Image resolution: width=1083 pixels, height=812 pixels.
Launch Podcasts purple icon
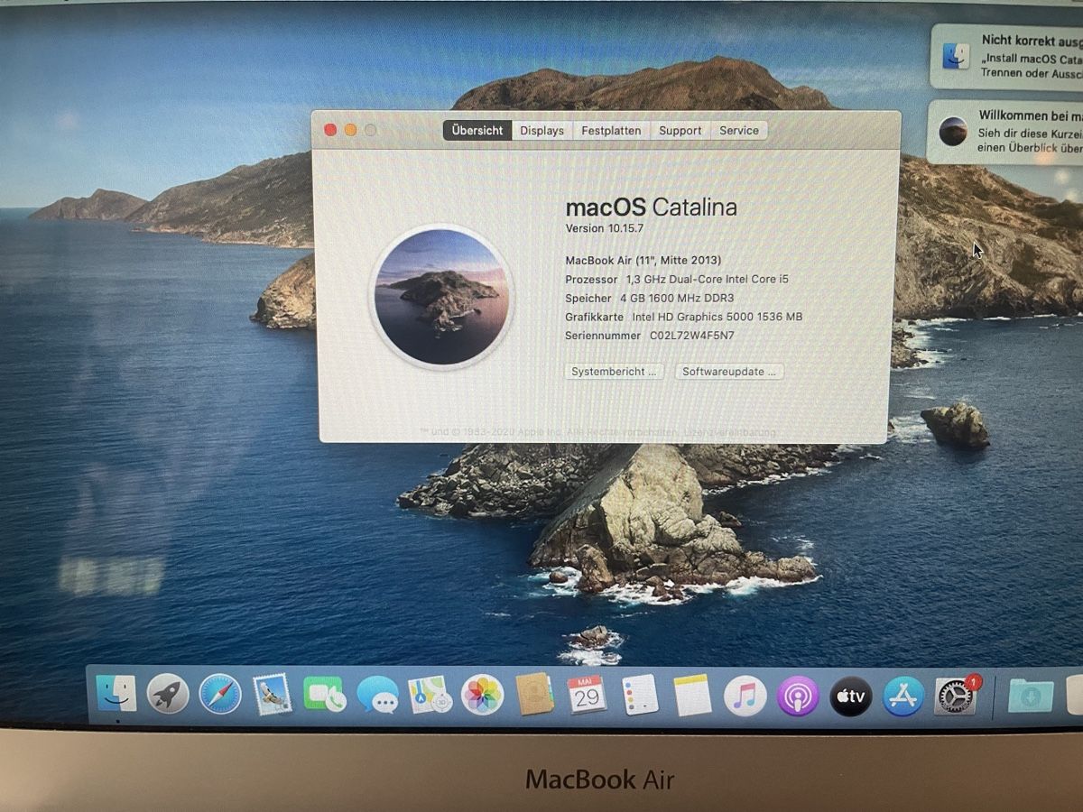[798, 697]
